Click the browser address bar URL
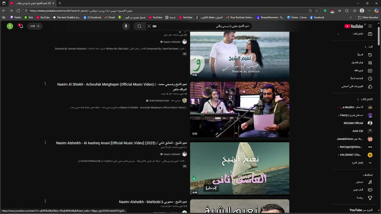381x214 pixels. click(167, 11)
